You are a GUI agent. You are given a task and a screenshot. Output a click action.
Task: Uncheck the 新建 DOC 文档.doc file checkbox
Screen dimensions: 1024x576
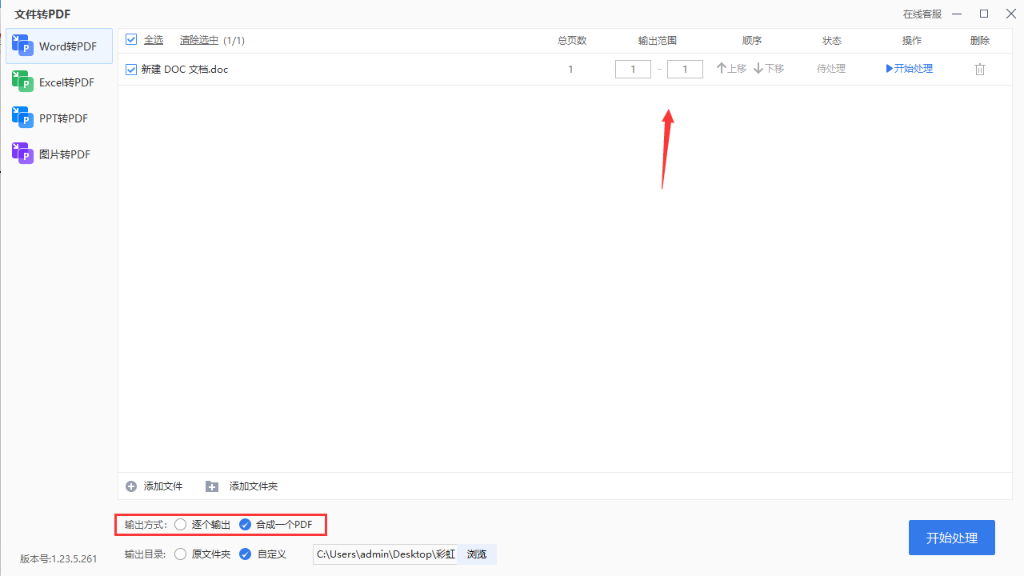point(131,70)
